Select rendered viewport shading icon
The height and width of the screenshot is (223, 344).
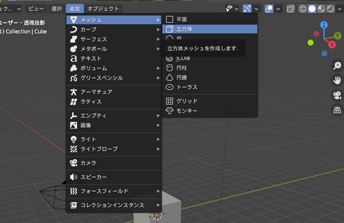point(331,8)
